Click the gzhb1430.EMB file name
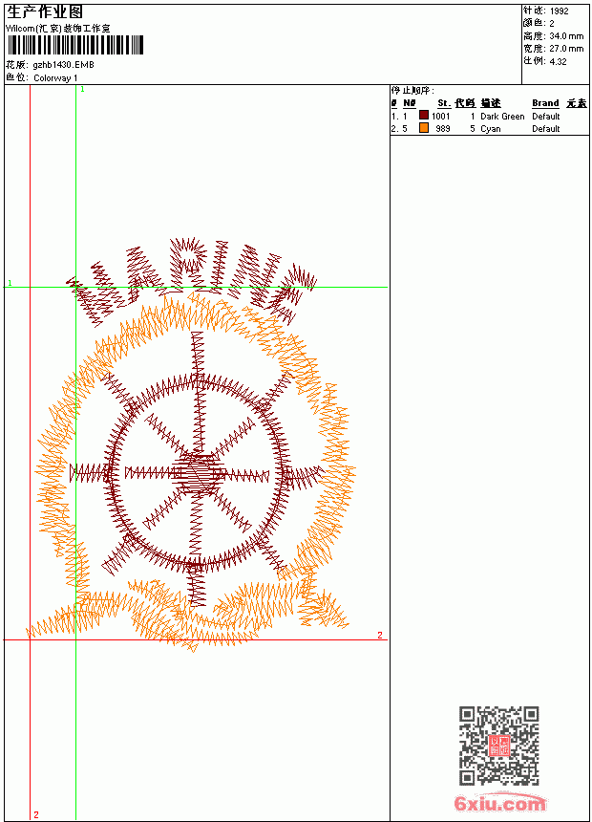The width and height of the screenshot is (592, 822). pos(63,65)
